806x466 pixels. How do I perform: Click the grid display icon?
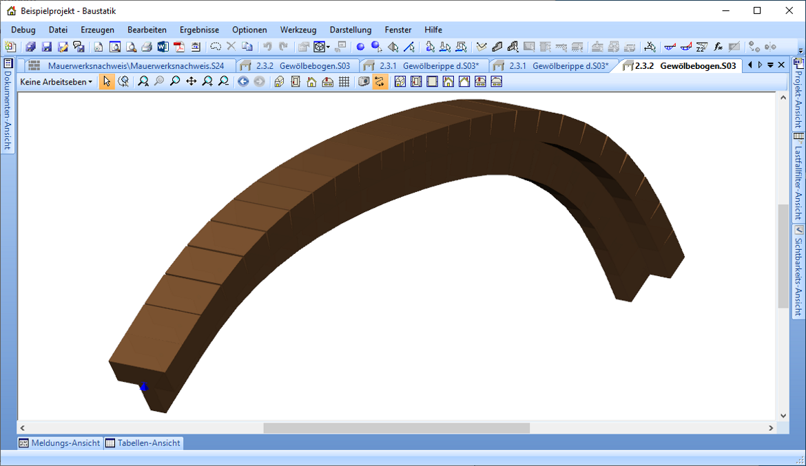pos(344,82)
